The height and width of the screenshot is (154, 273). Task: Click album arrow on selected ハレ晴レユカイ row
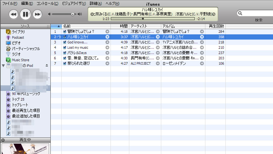click(202, 37)
